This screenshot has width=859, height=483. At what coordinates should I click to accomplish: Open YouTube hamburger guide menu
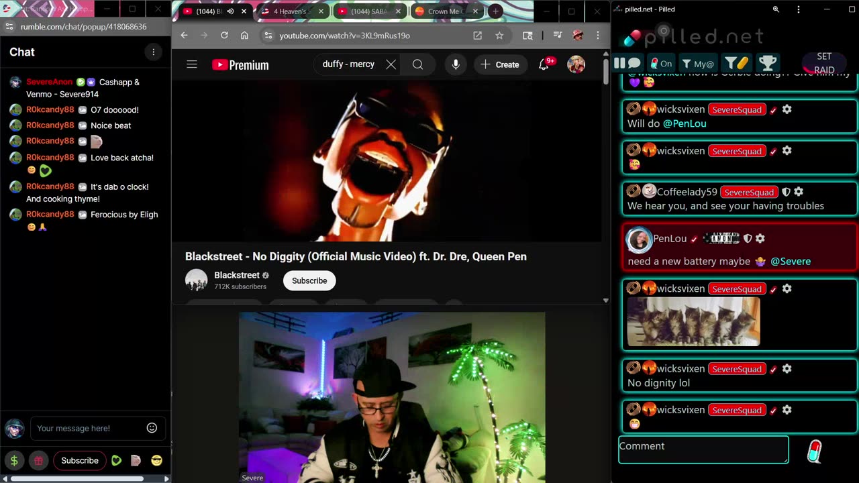192,64
